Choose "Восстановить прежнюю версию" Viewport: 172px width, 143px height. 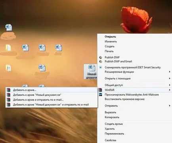click(x=124, y=99)
